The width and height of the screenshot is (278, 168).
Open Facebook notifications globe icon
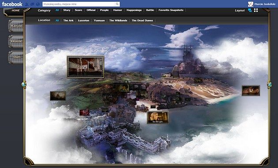(x=38, y=4)
